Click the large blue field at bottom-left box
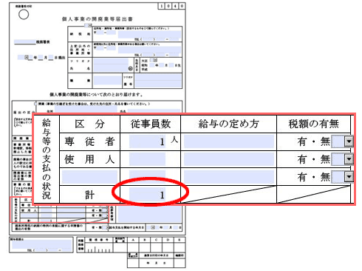 point(41,244)
